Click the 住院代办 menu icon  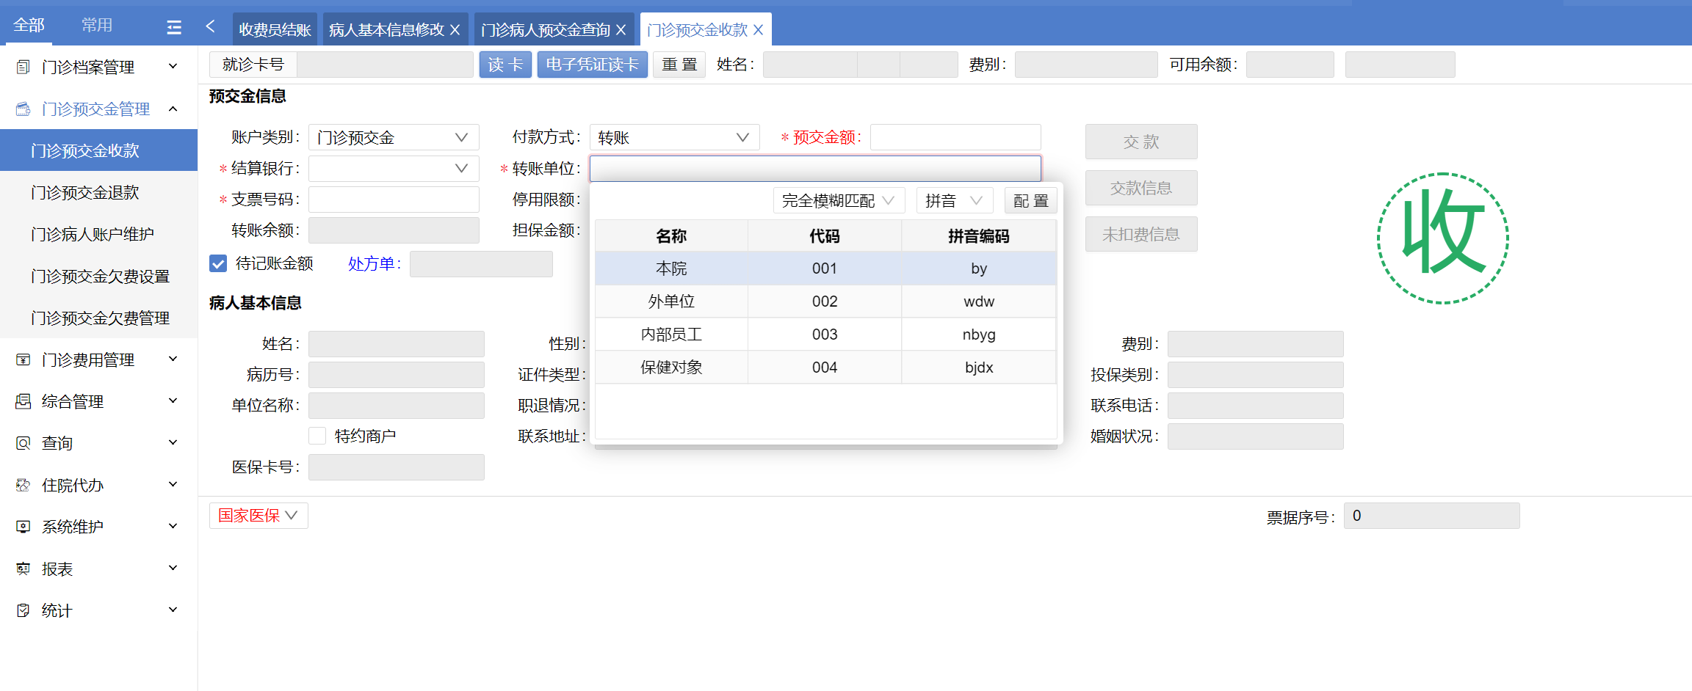[x=23, y=485]
